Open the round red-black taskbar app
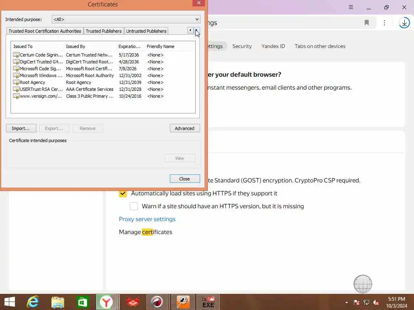Viewport: 414px width, 310px height. [x=157, y=302]
